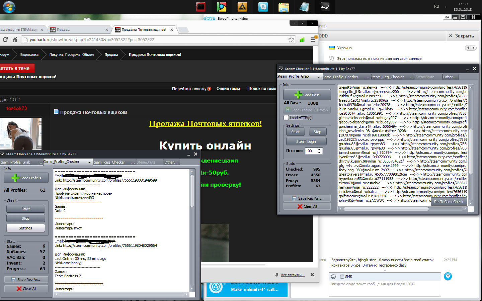Viewport: 482px width, 301px height.
Task: Enable the Load HTTP(s) checkbox
Action: [286, 118]
